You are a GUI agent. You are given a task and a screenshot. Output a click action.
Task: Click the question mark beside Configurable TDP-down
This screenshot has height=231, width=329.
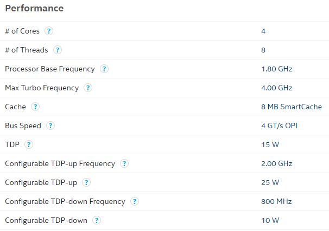point(97,220)
